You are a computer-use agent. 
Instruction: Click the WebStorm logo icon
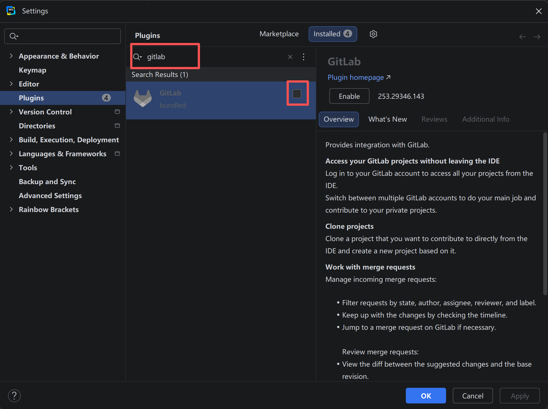click(x=11, y=11)
